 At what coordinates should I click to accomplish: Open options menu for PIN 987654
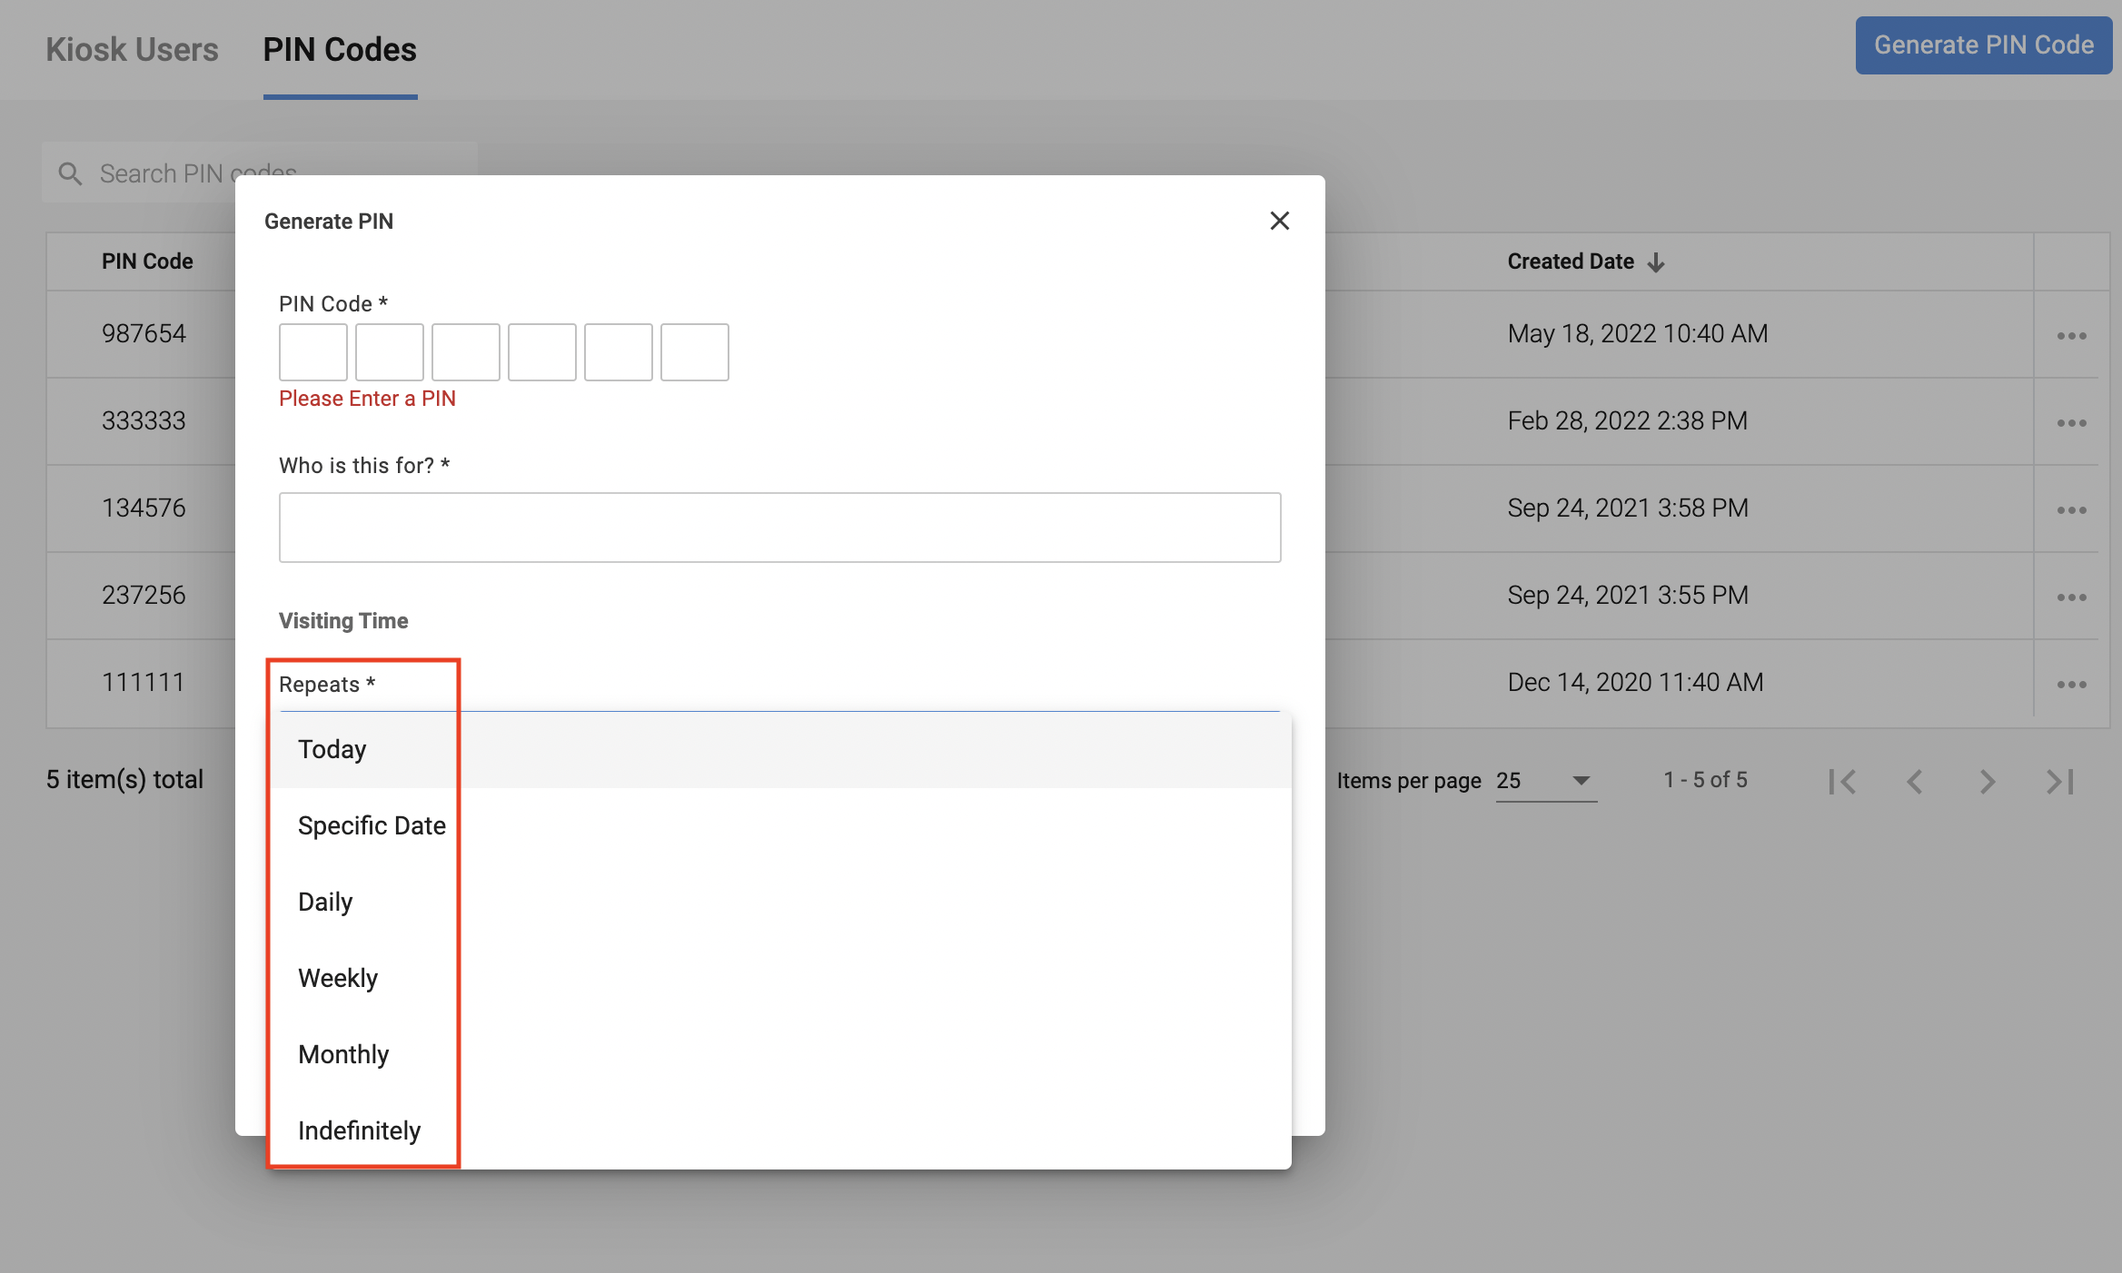[2071, 336]
